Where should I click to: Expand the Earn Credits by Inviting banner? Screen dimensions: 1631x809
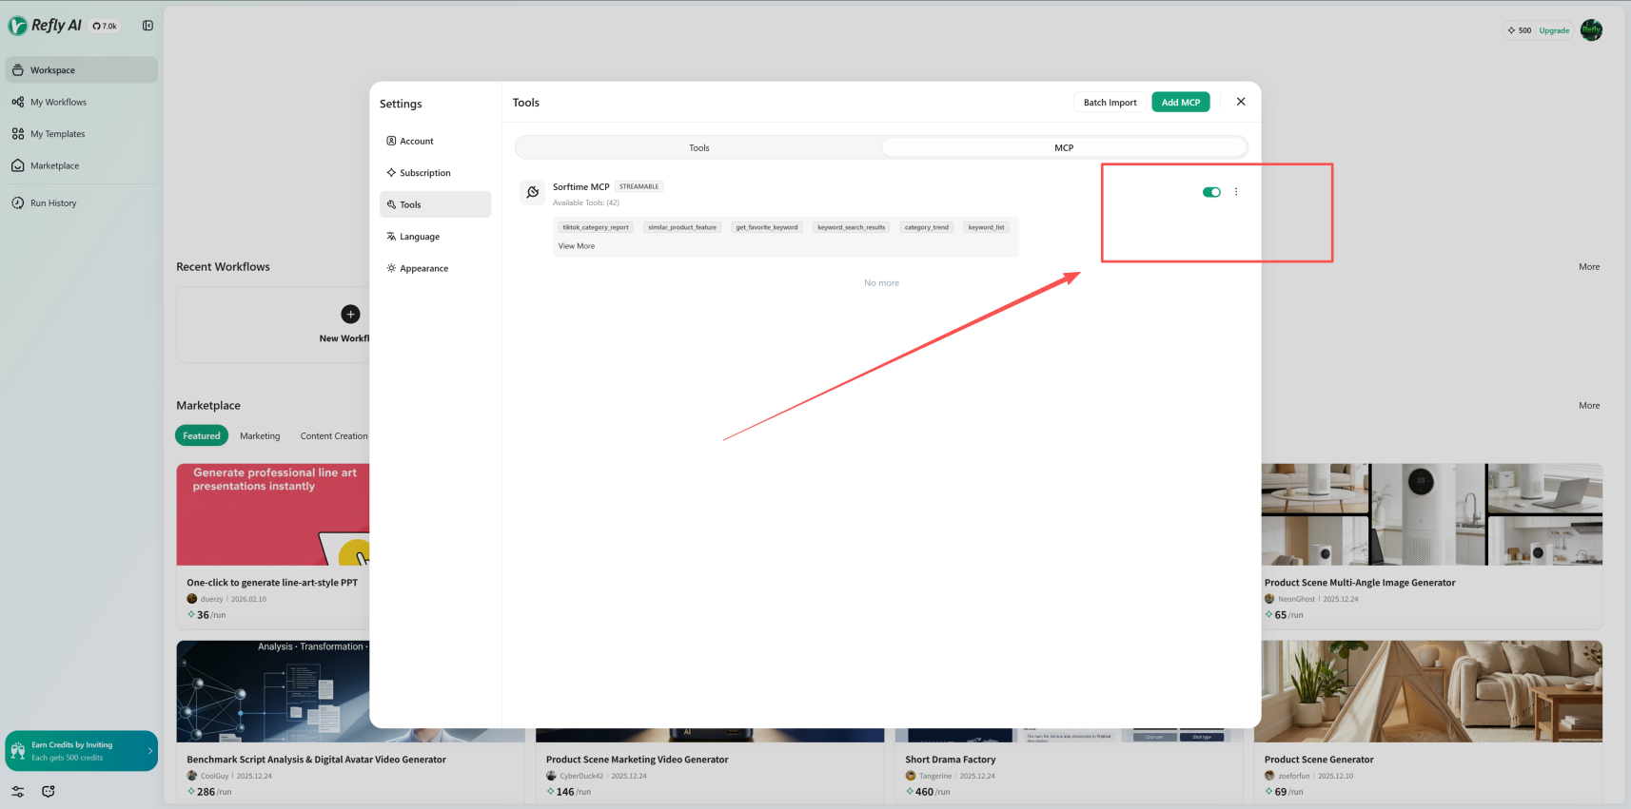[x=149, y=751]
